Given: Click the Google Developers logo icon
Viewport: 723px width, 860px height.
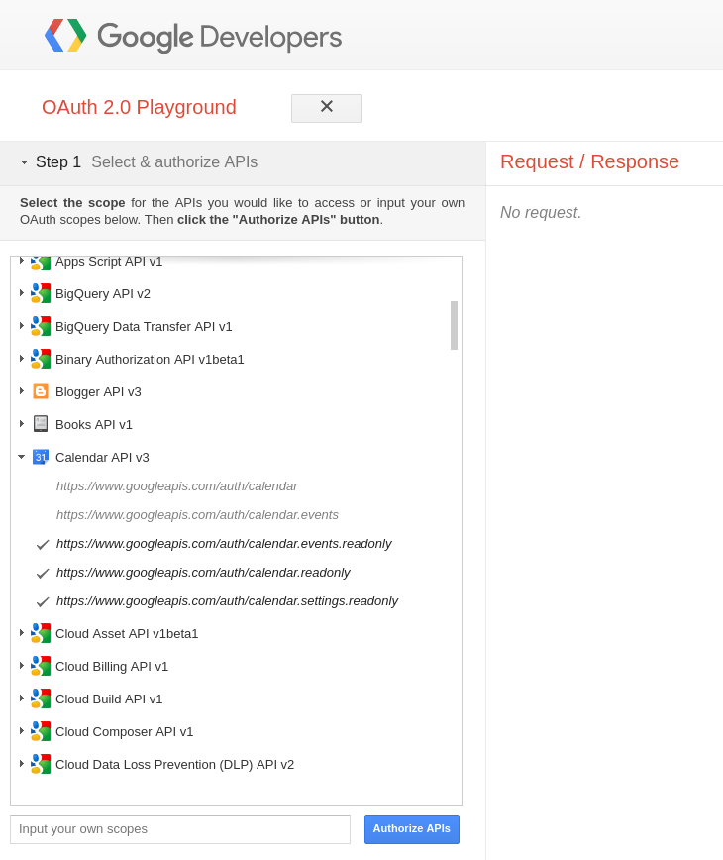Looking at the screenshot, I should (x=65, y=35).
